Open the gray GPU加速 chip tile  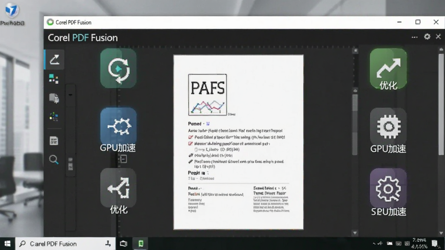tap(388, 131)
